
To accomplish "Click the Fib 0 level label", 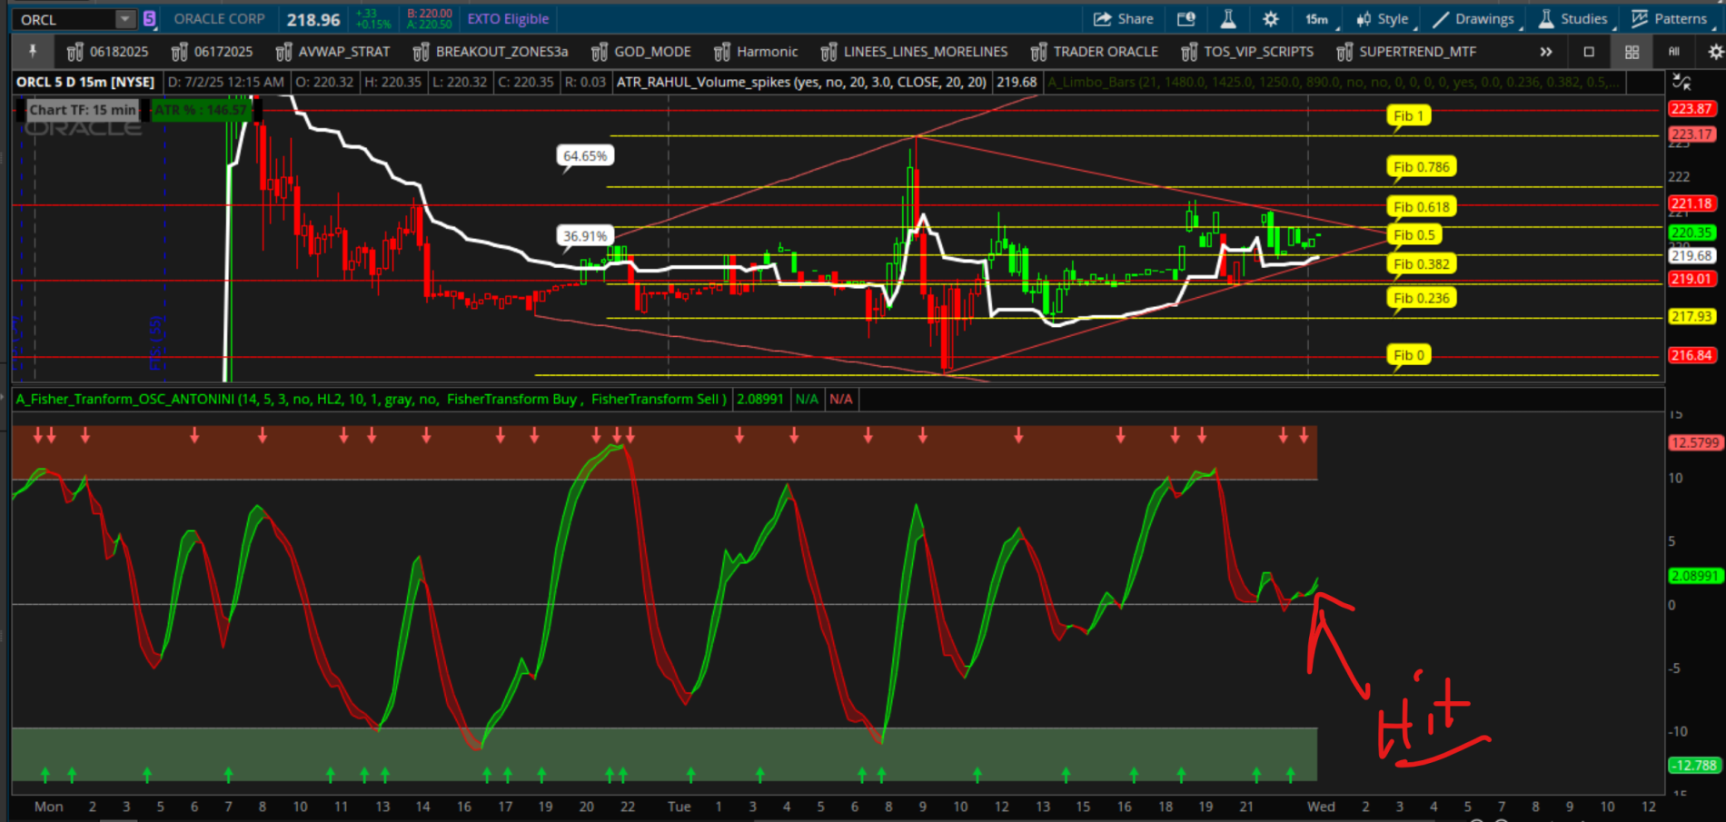I will 1409,354.
